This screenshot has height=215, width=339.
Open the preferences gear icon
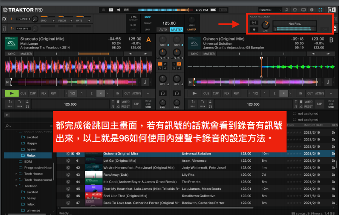coord(295,10)
